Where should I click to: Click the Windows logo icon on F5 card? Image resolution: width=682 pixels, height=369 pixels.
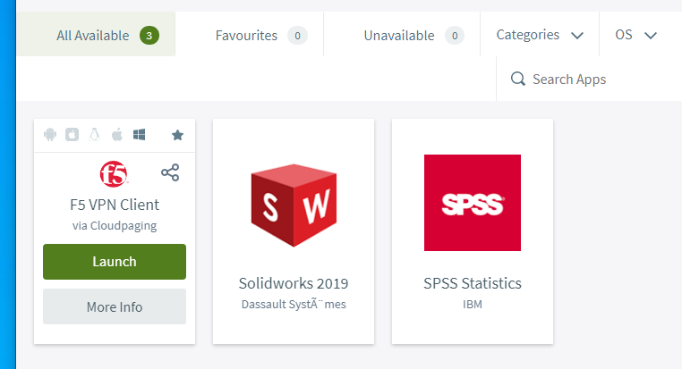[x=140, y=135]
